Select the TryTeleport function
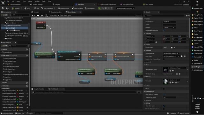 click(8, 72)
